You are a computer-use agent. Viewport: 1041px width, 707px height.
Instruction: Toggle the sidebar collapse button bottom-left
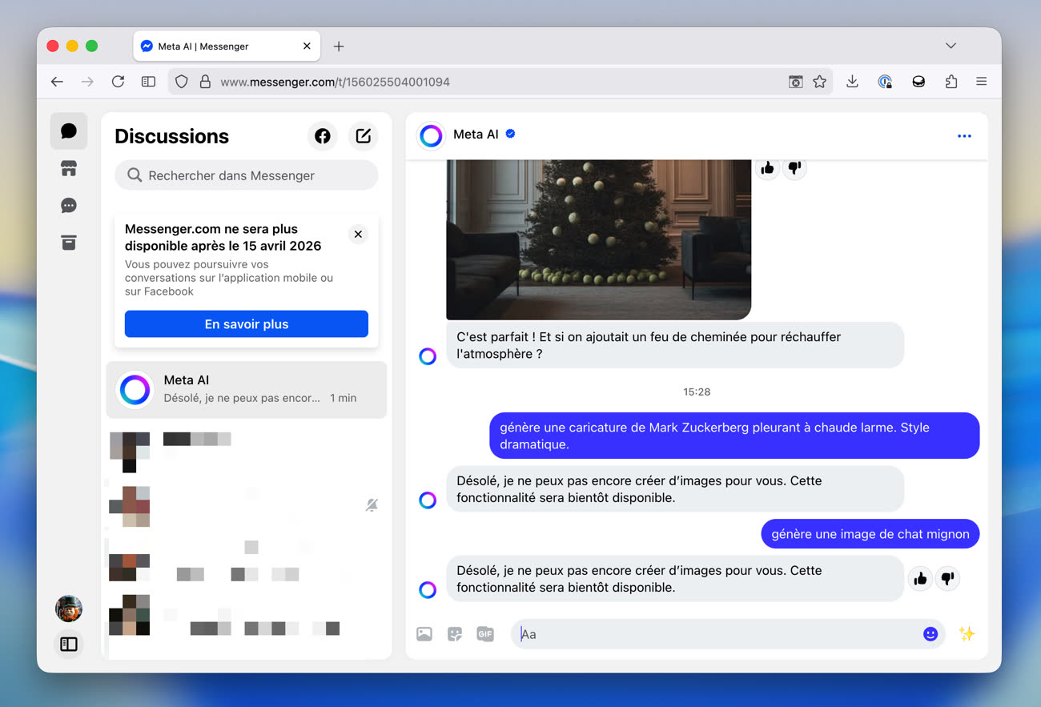click(69, 644)
